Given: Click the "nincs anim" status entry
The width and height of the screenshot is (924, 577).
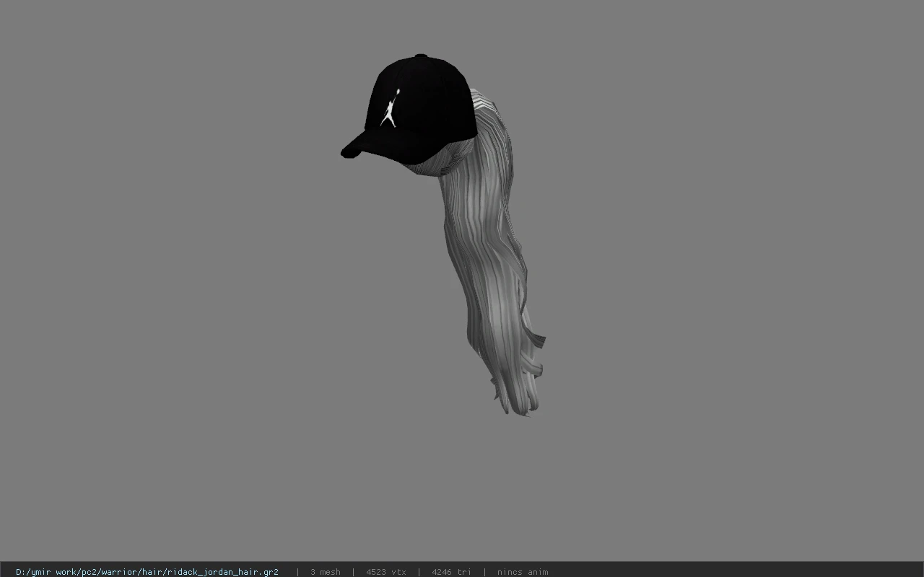Looking at the screenshot, I should pyautogui.click(x=523, y=572).
